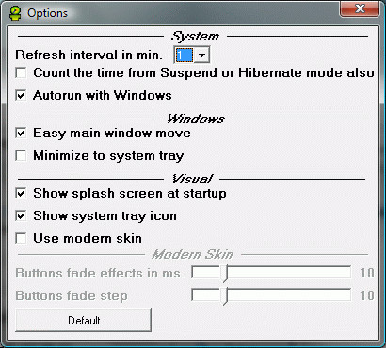Click the Windows section heading

[x=196, y=119]
